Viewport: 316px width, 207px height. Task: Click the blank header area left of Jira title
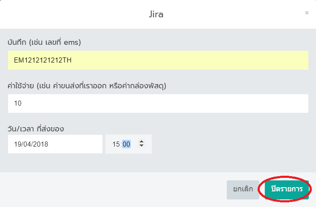72,14
